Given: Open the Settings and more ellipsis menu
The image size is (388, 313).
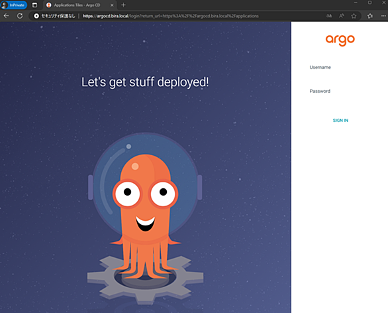Looking at the screenshot, I should click(383, 16).
